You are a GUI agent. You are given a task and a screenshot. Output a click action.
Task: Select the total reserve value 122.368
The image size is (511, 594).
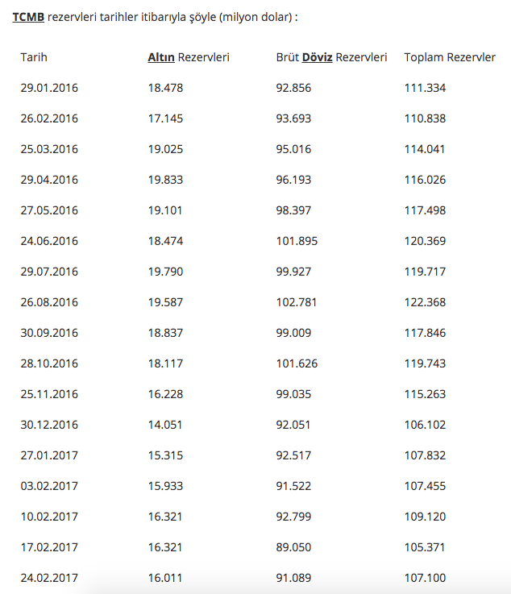(x=425, y=302)
